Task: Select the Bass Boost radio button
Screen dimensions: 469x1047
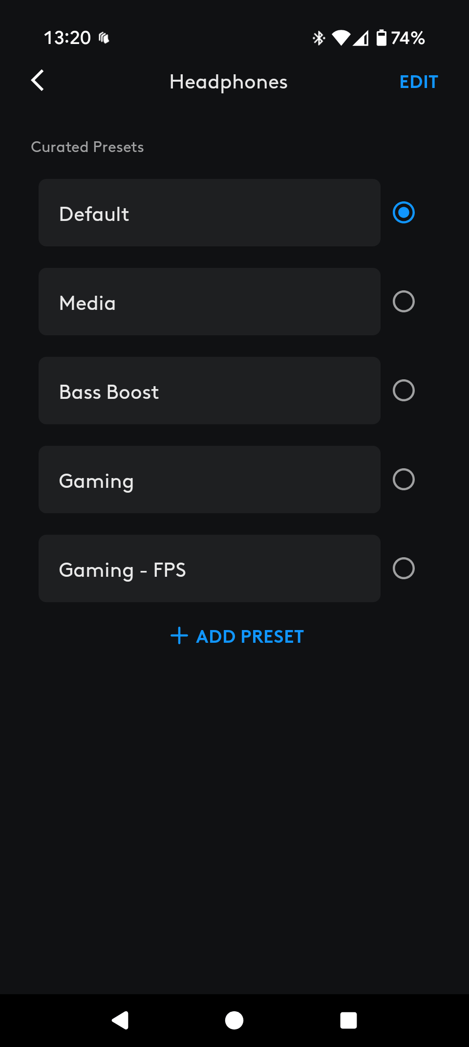Action: click(404, 391)
